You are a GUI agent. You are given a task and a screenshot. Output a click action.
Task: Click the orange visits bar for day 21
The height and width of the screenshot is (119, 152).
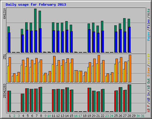point(99,69)
